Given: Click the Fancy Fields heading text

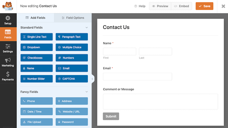Looking at the screenshot, I should (x=29, y=92).
